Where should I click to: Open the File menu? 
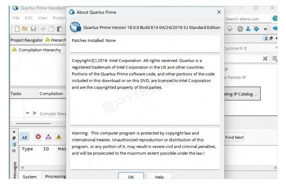click(16, 18)
